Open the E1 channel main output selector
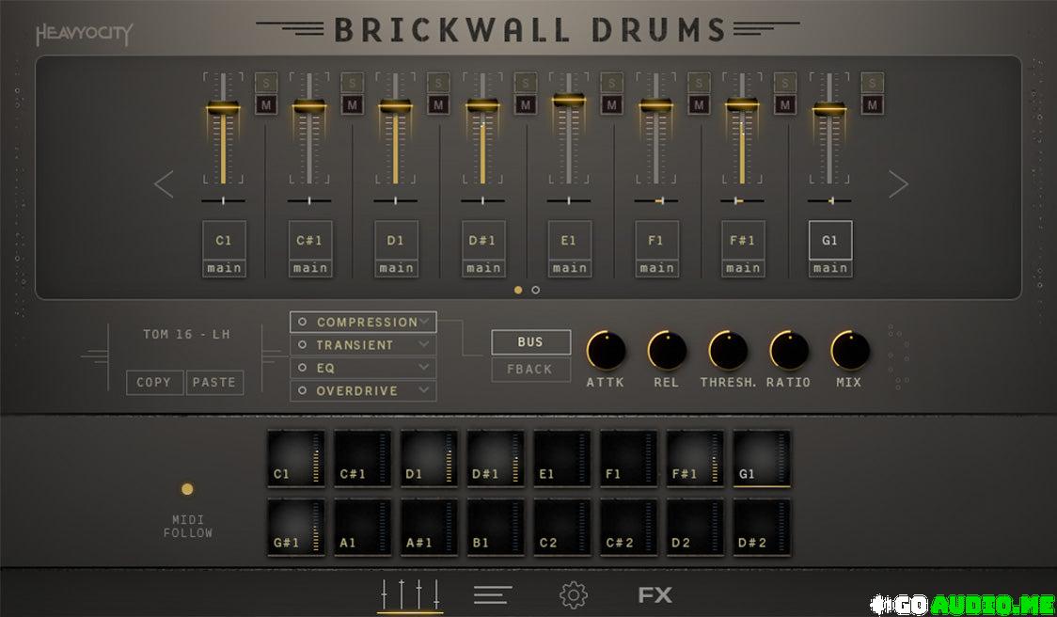1057x617 pixels. 570,268
